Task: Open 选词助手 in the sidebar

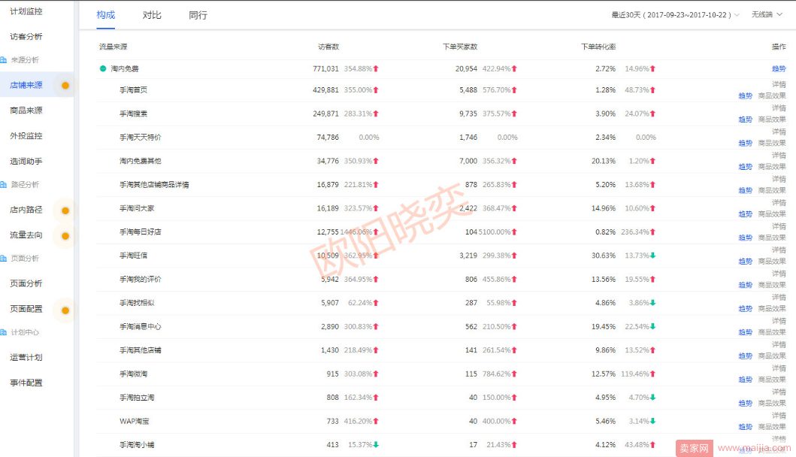Action: click(26, 161)
